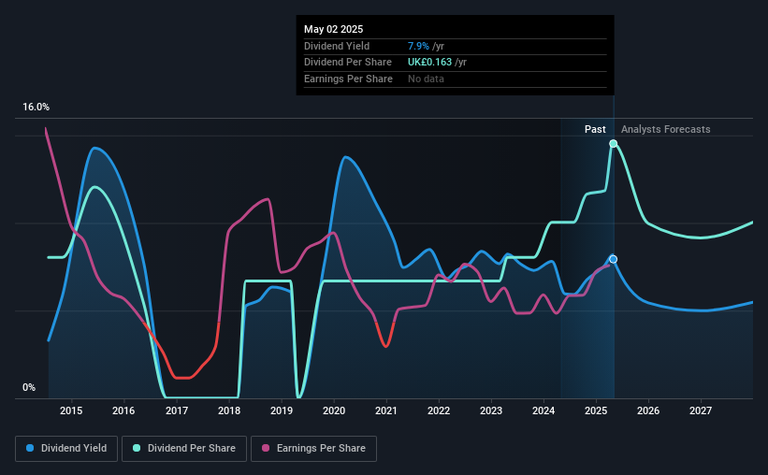Screen dimensions: 768x475
Task: Click the 2019 x-axis label
Action: click(282, 410)
